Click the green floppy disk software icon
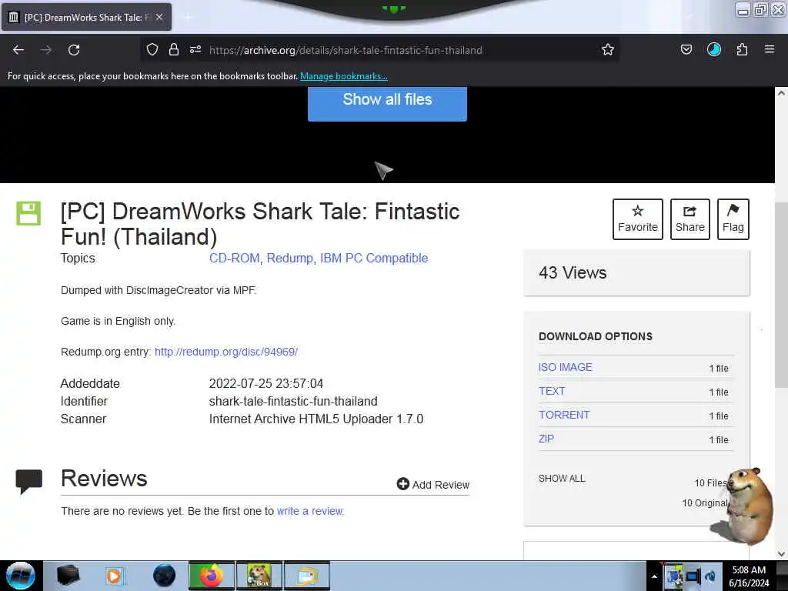The image size is (788, 591). coord(28,213)
